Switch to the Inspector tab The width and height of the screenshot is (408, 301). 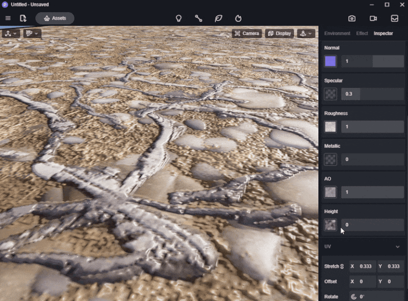tap(384, 33)
